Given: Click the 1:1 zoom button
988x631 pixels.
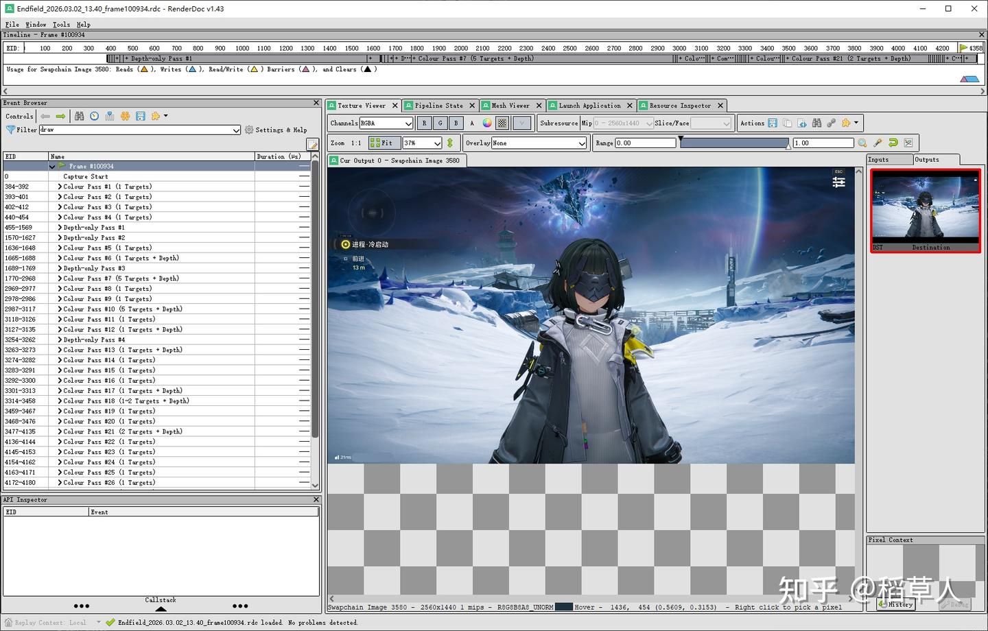Looking at the screenshot, I should pos(356,143).
